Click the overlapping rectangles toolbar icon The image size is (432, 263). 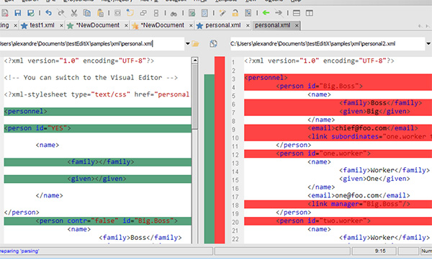143,13
